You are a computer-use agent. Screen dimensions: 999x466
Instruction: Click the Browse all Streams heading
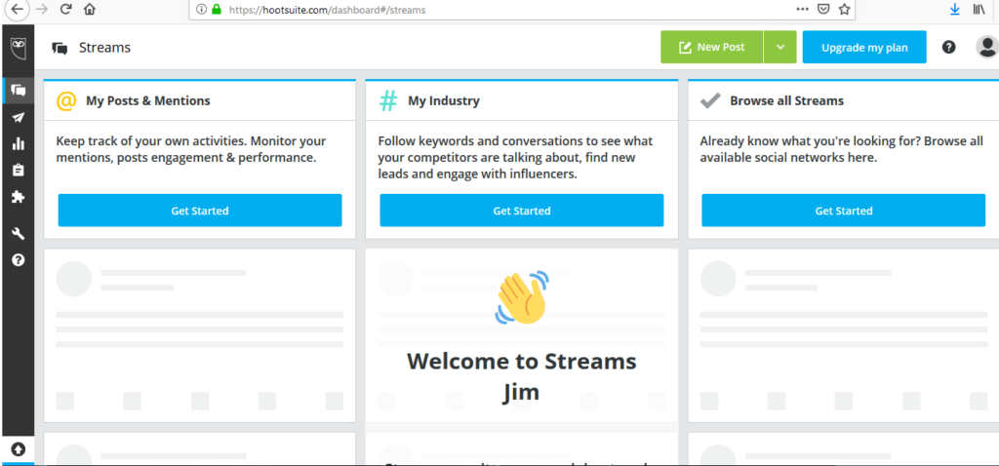coord(787,100)
